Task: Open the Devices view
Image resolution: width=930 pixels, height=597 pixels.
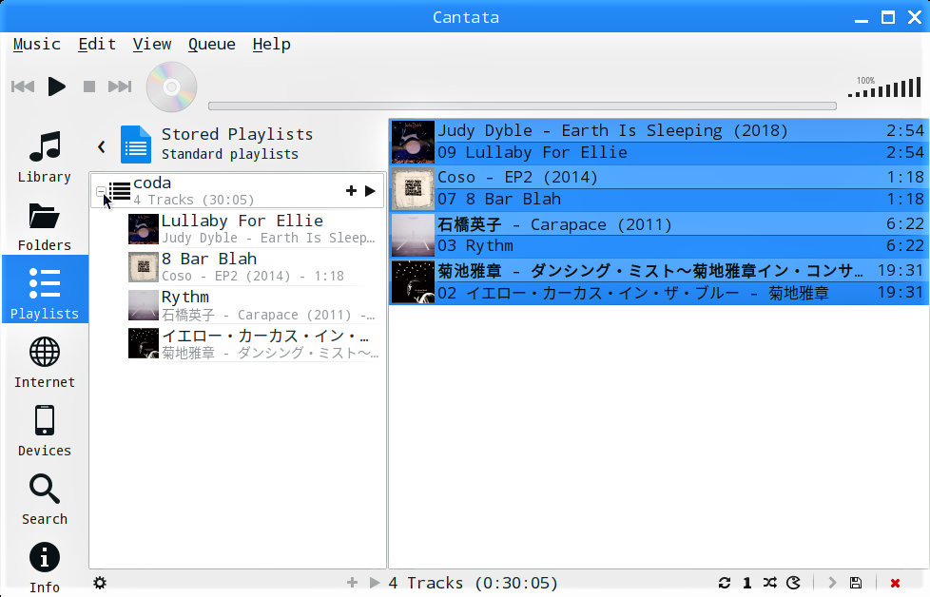Action: click(45, 431)
